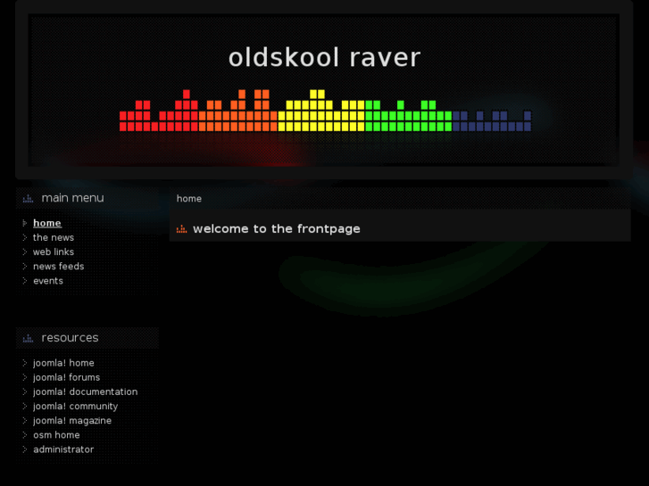
Task: Click the orange equalizer icon beside welcome heading
Action: click(182, 229)
